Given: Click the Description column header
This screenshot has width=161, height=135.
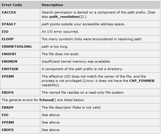Looking at the screenshot, I should point(52,5).
